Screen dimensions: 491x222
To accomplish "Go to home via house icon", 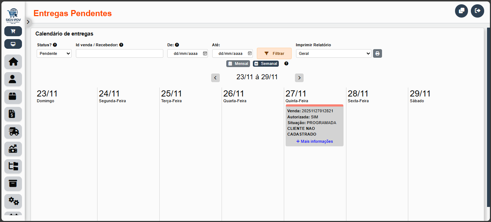I will [13, 62].
